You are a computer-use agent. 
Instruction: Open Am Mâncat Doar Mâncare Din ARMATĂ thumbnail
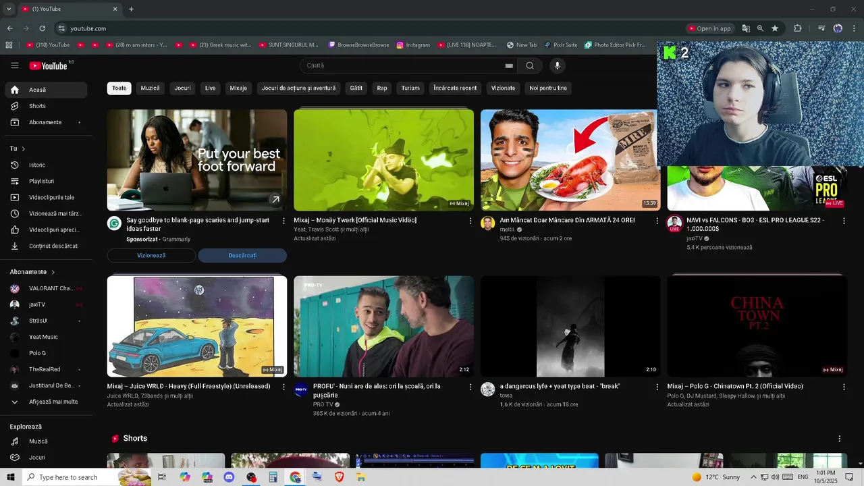click(570, 160)
